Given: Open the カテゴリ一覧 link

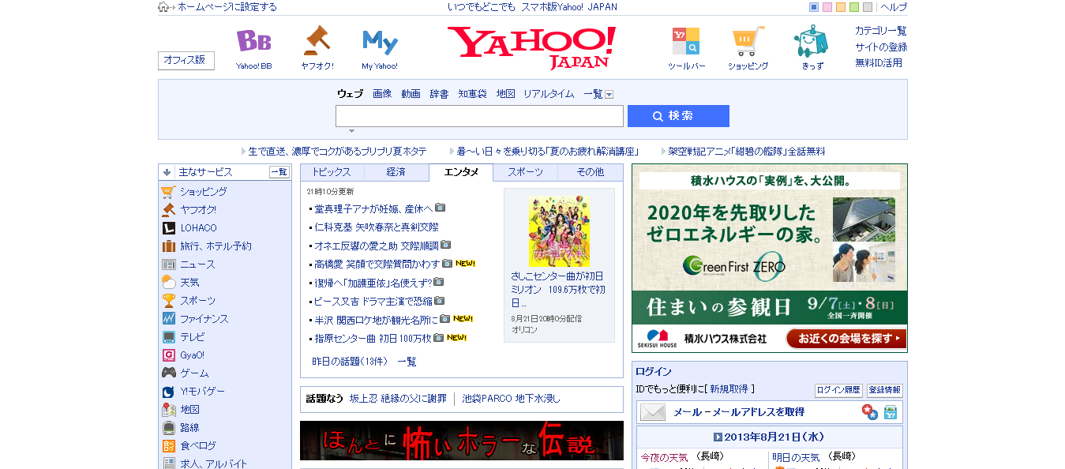Looking at the screenshot, I should click(880, 31).
